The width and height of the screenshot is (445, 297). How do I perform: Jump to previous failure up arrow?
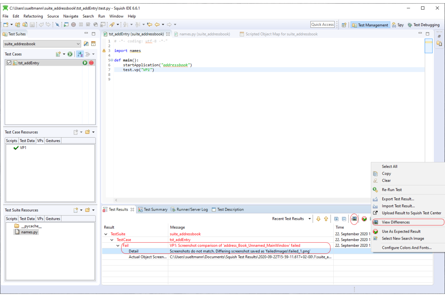[x=326, y=219]
